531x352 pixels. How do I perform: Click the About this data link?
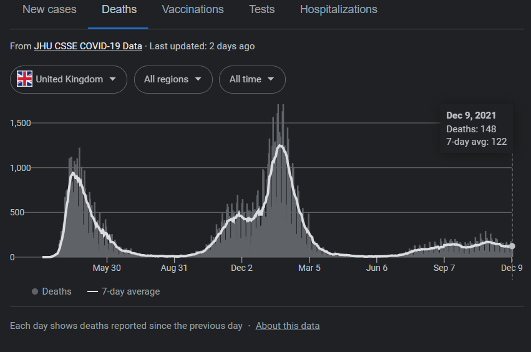coord(288,326)
